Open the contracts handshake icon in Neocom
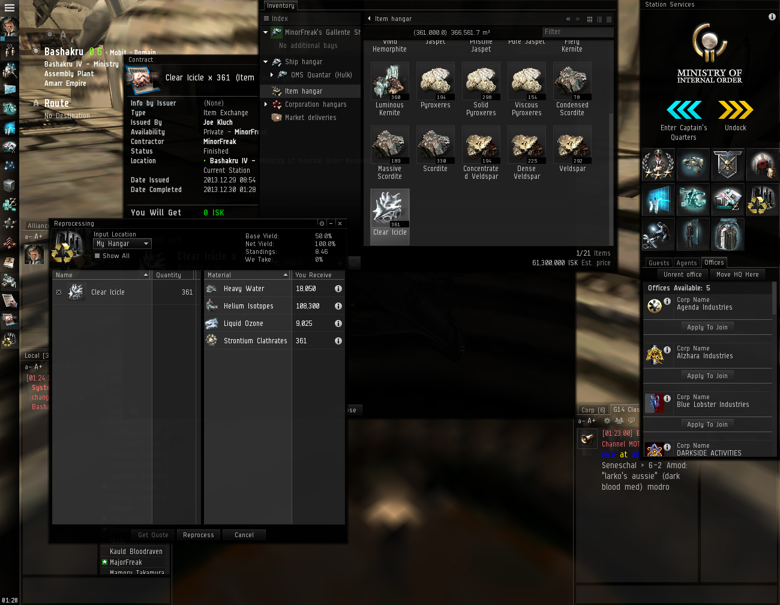Viewport: 780px width, 605px height. pyautogui.click(x=10, y=319)
